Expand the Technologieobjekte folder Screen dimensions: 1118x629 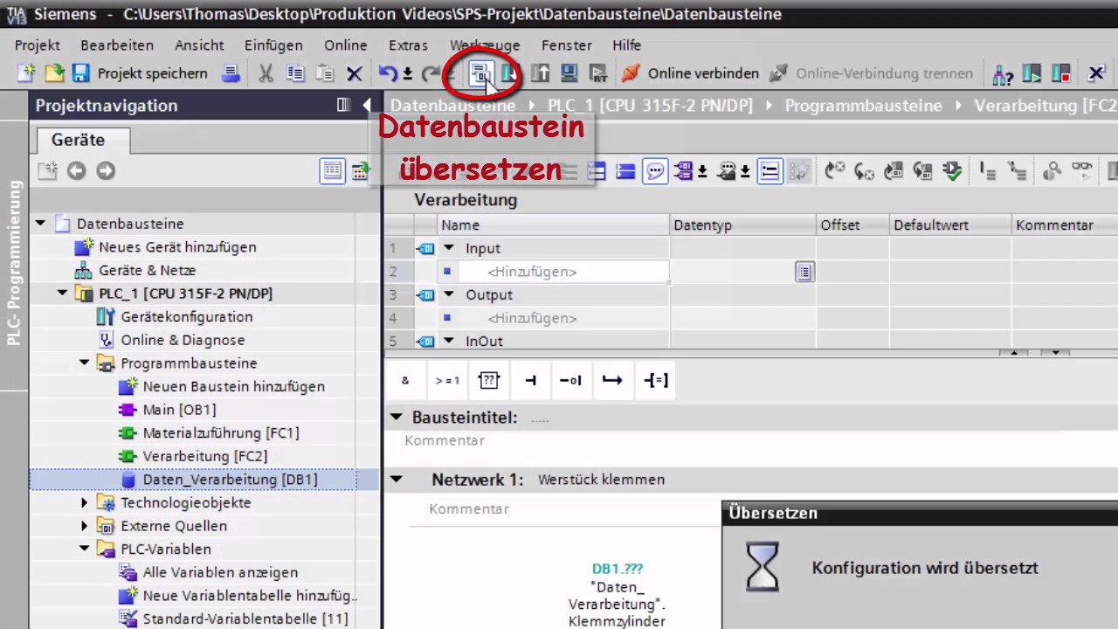tap(85, 502)
